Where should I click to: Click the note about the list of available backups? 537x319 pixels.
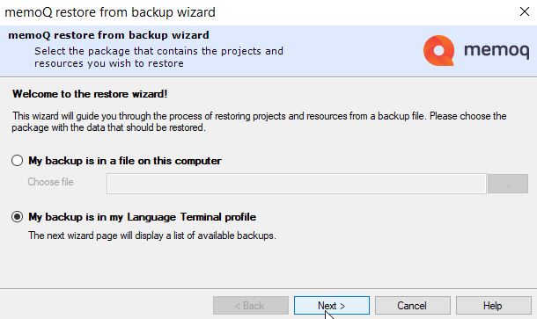[x=152, y=236]
